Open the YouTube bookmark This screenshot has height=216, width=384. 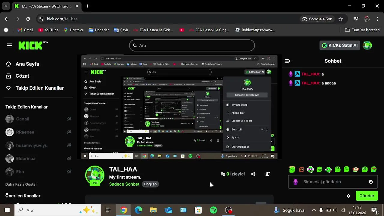(x=48, y=30)
